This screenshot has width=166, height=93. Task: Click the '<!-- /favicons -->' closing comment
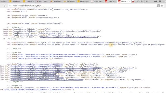point(11,39)
